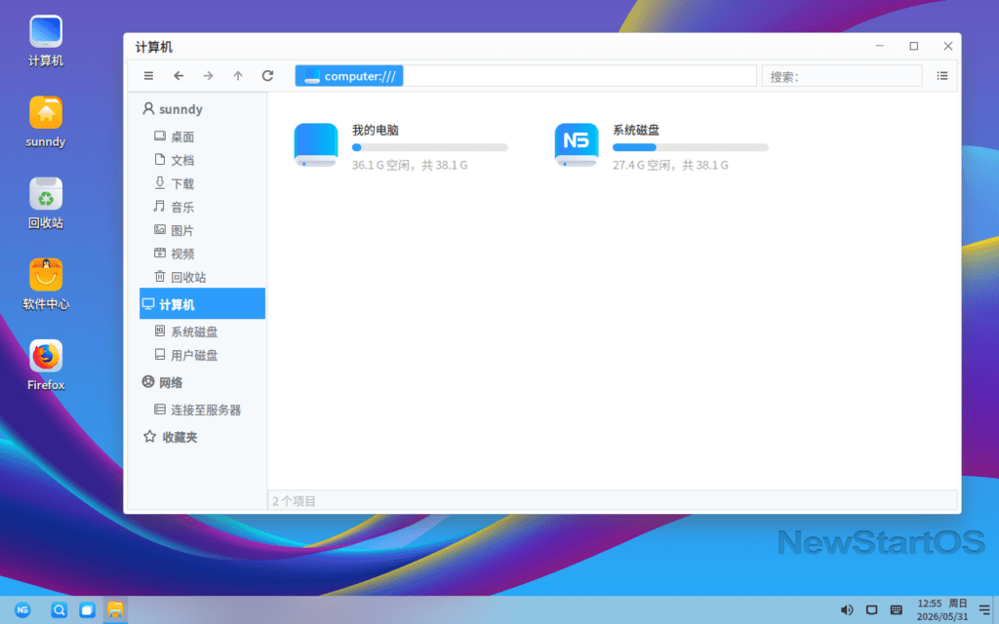Select the text '27.4 G 空闲，共 38.1 G'

[x=670, y=165]
